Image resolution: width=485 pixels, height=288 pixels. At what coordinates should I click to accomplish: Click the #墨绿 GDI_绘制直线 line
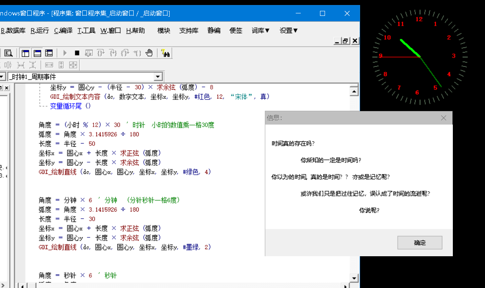[124, 247]
